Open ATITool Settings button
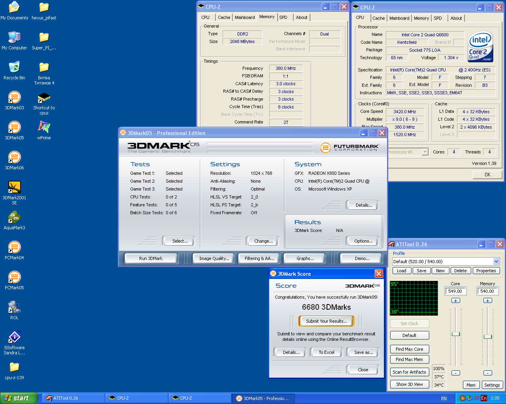The image size is (506, 404). click(492, 385)
